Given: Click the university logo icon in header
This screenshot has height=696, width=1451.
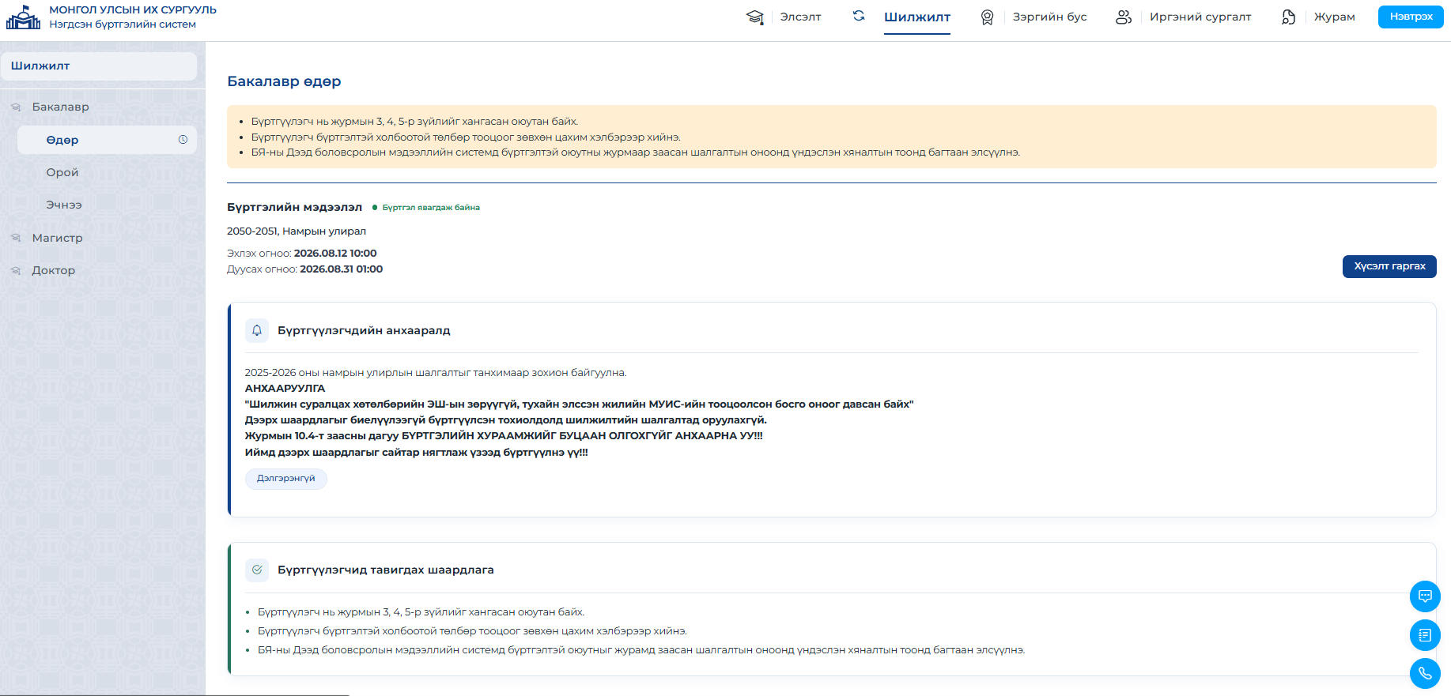Looking at the screenshot, I should [x=23, y=17].
